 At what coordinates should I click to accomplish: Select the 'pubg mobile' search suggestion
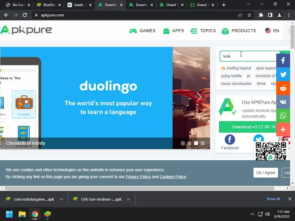pyautogui.click(x=231, y=76)
